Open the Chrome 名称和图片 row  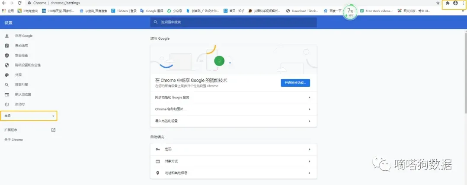click(233, 109)
